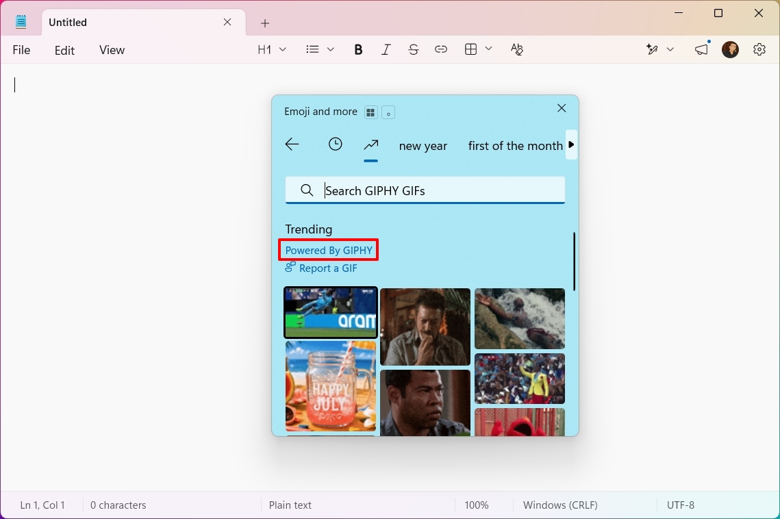780x519 pixels.
Task: Insert a table
Action: click(x=470, y=49)
